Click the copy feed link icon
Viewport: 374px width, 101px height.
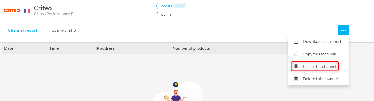(x=296, y=54)
